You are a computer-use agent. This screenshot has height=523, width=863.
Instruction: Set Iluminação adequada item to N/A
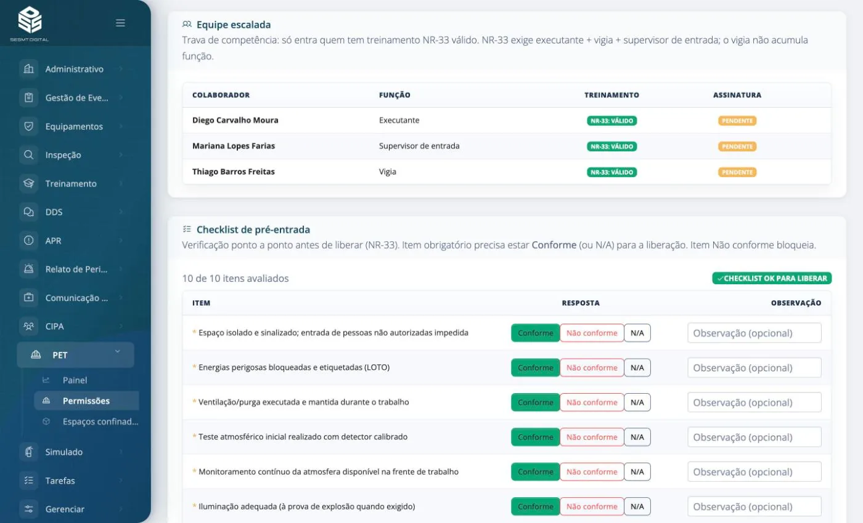pos(637,506)
